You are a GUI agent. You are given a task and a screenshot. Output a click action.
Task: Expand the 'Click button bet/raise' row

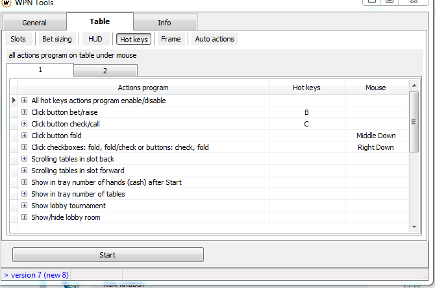pos(25,112)
